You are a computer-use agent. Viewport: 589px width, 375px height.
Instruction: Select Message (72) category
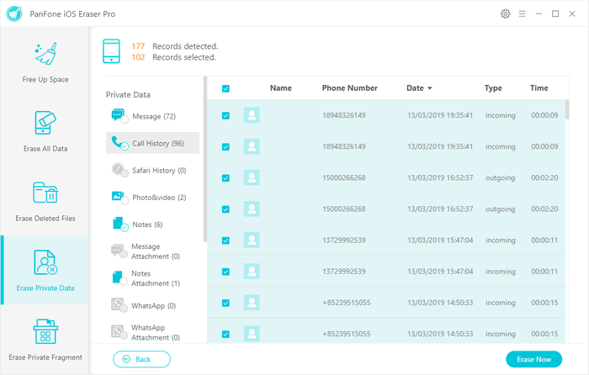coord(152,116)
